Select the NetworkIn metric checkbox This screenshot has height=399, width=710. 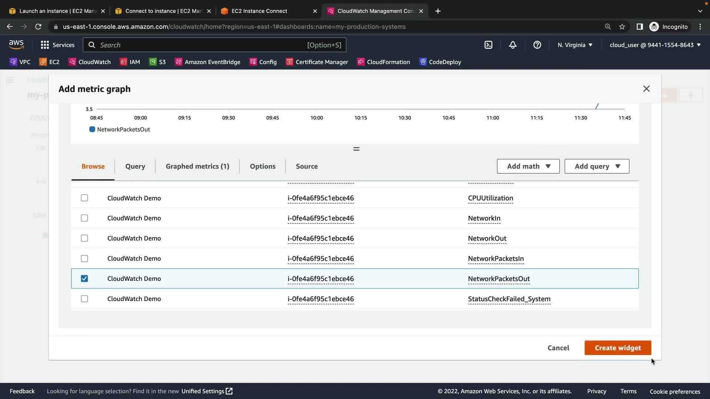[x=84, y=218]
